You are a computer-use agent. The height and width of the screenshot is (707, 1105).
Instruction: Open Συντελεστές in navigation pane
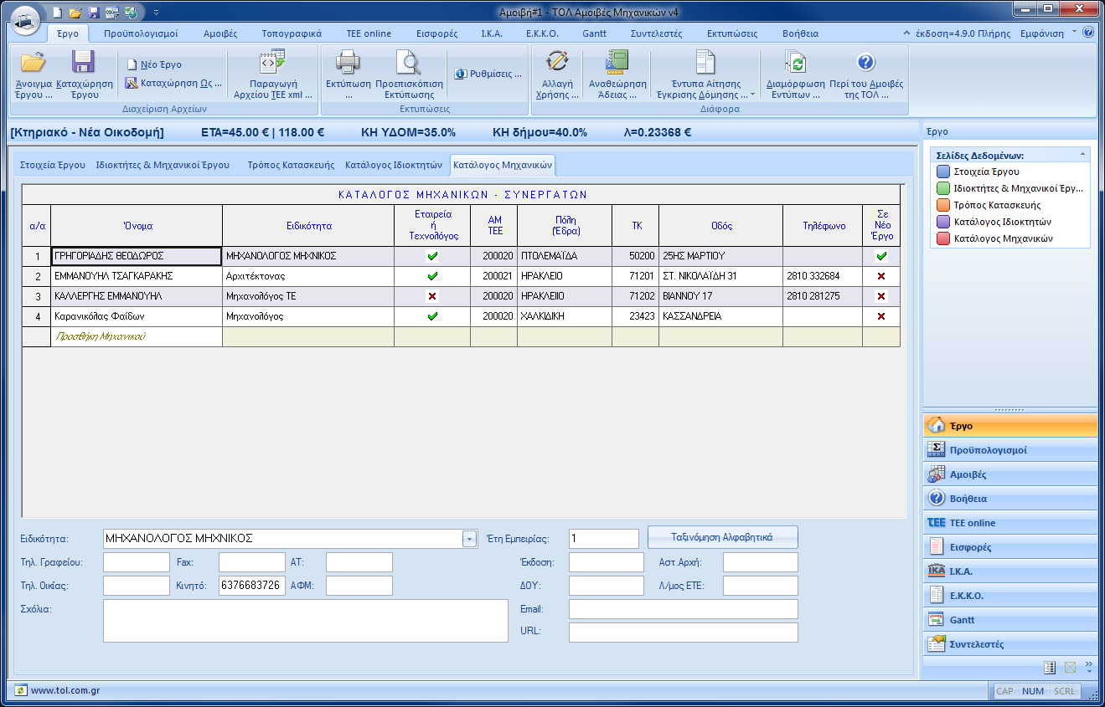click(1010, 644)
